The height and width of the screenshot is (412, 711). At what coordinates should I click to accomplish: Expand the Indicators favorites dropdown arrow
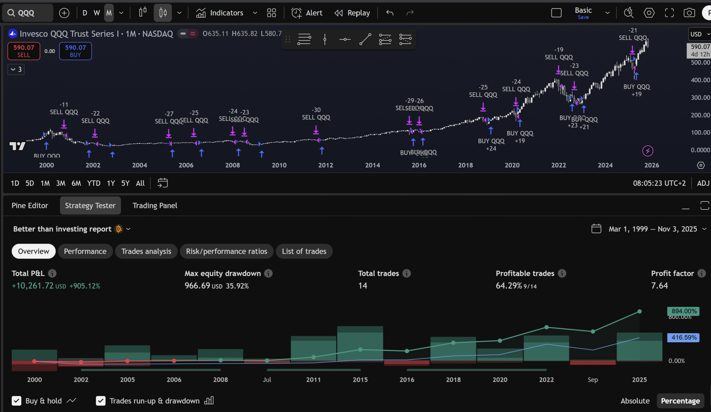pos(255,13)
